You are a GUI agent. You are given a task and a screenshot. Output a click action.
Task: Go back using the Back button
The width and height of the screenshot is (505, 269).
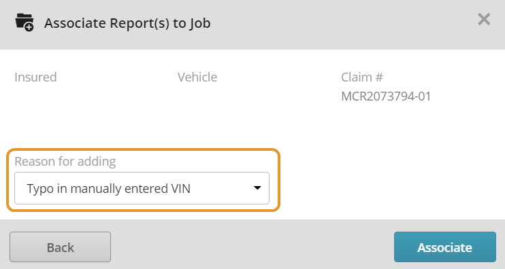point(60,247)
